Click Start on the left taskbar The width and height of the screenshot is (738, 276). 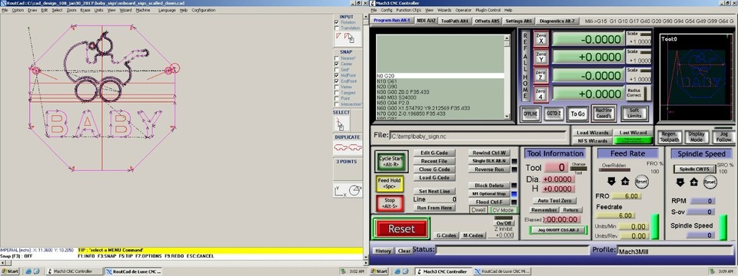coord(10,271)
